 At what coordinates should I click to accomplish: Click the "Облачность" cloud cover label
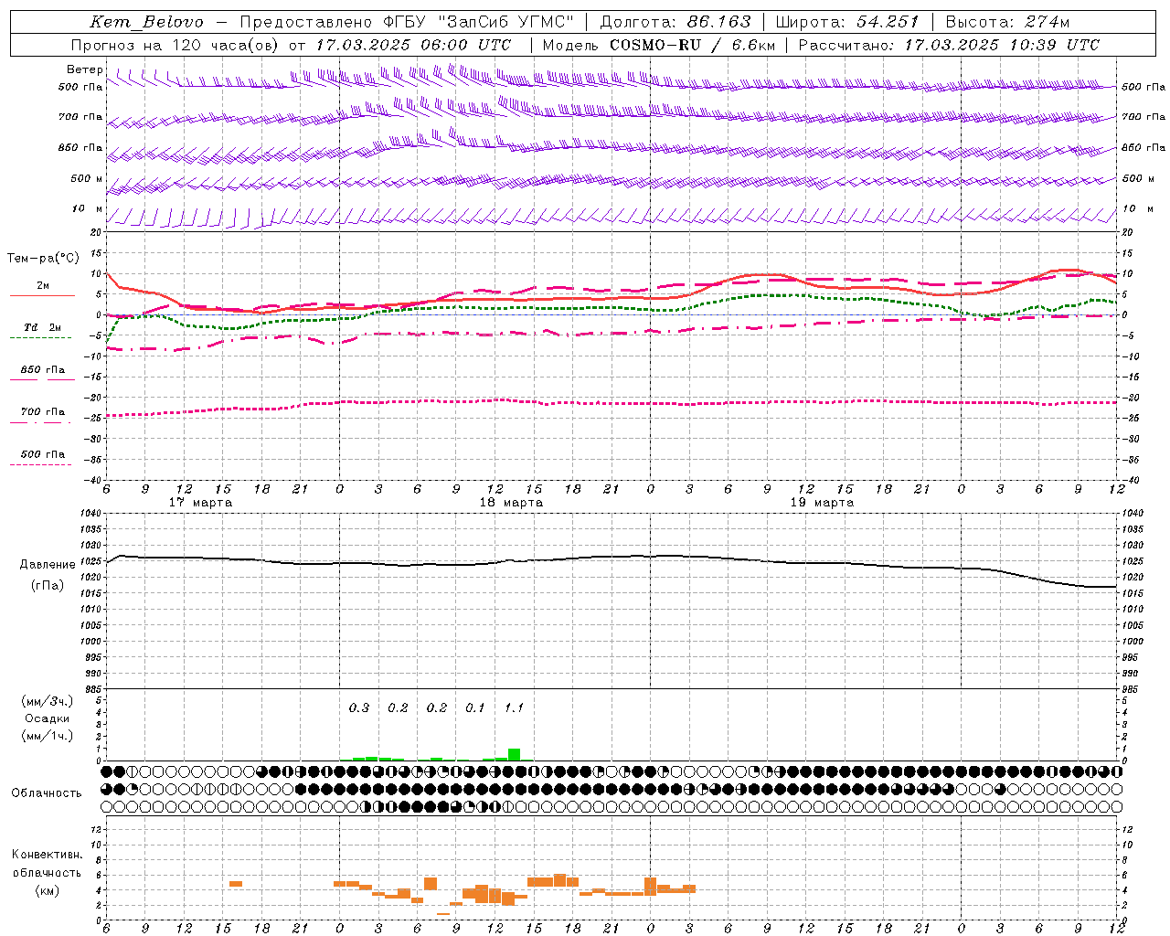[47, 793]
